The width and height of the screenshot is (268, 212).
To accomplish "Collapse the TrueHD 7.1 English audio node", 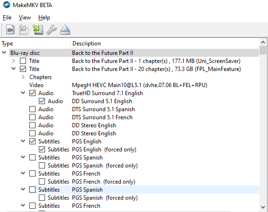I will click(x=23, y=93).
